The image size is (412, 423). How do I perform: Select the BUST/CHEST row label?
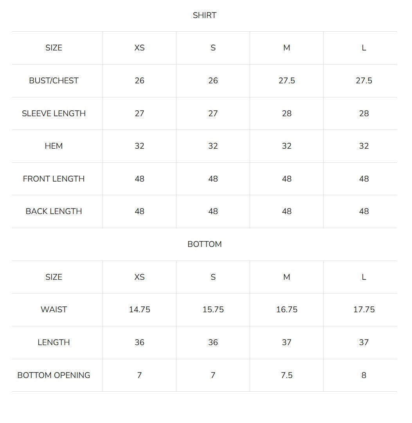click(54, 81)
